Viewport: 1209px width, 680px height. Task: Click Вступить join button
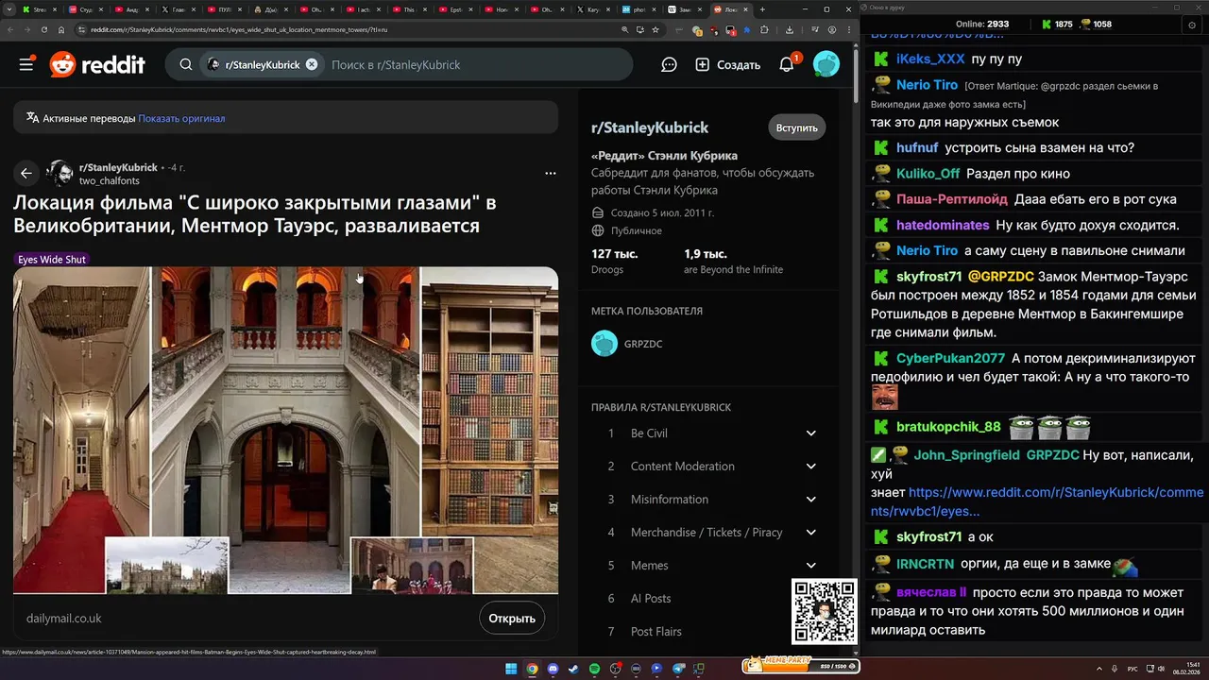tap(796, 127)
